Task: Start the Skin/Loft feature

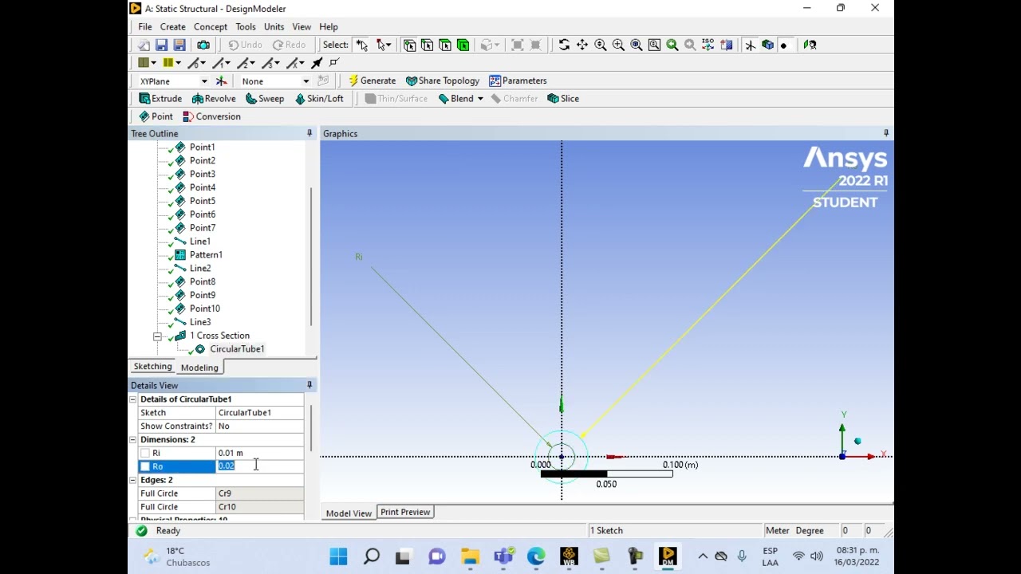Action: point(319,99)
